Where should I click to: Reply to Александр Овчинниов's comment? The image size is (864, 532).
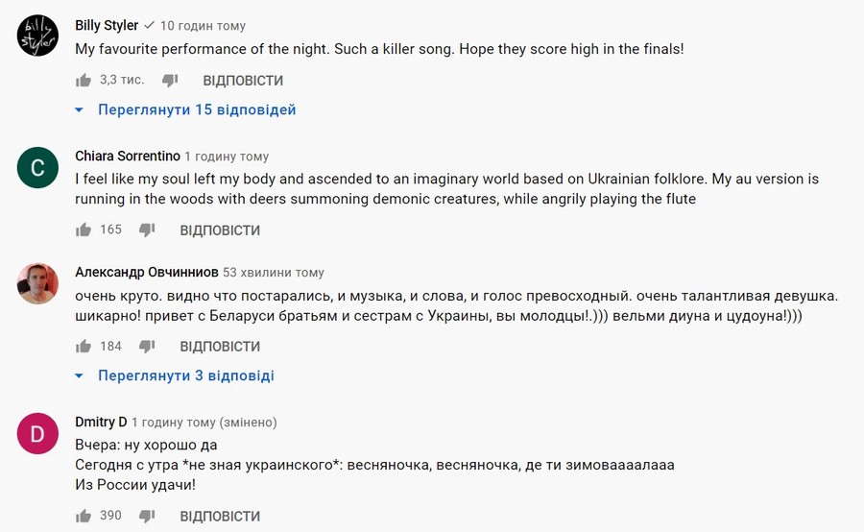[220, 346]
